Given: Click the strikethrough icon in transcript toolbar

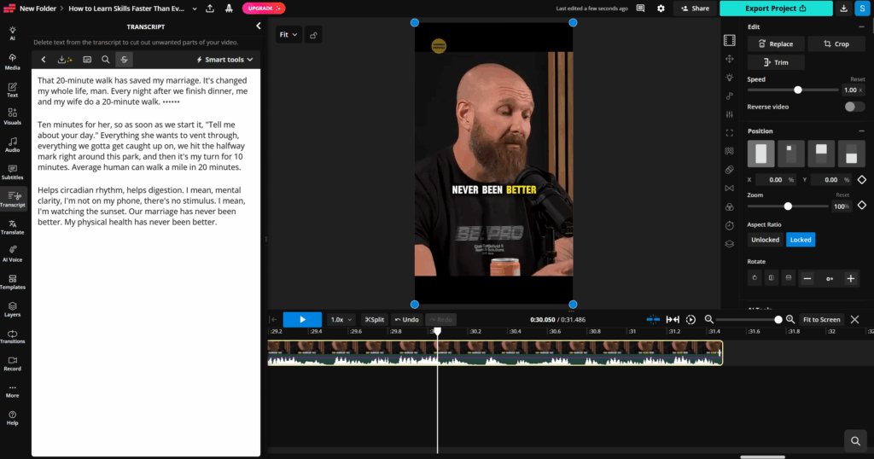Looking at the screenshot, I should pos(125,60).
